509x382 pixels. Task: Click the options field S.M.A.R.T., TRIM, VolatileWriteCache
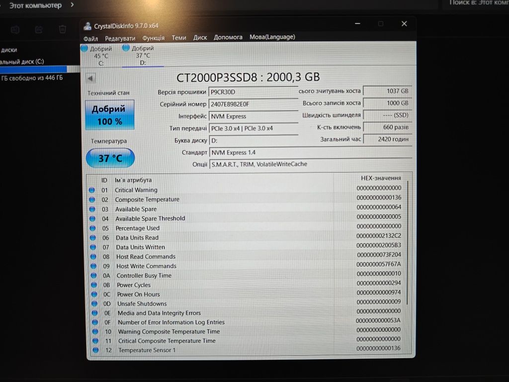click(x=311, y=164)
